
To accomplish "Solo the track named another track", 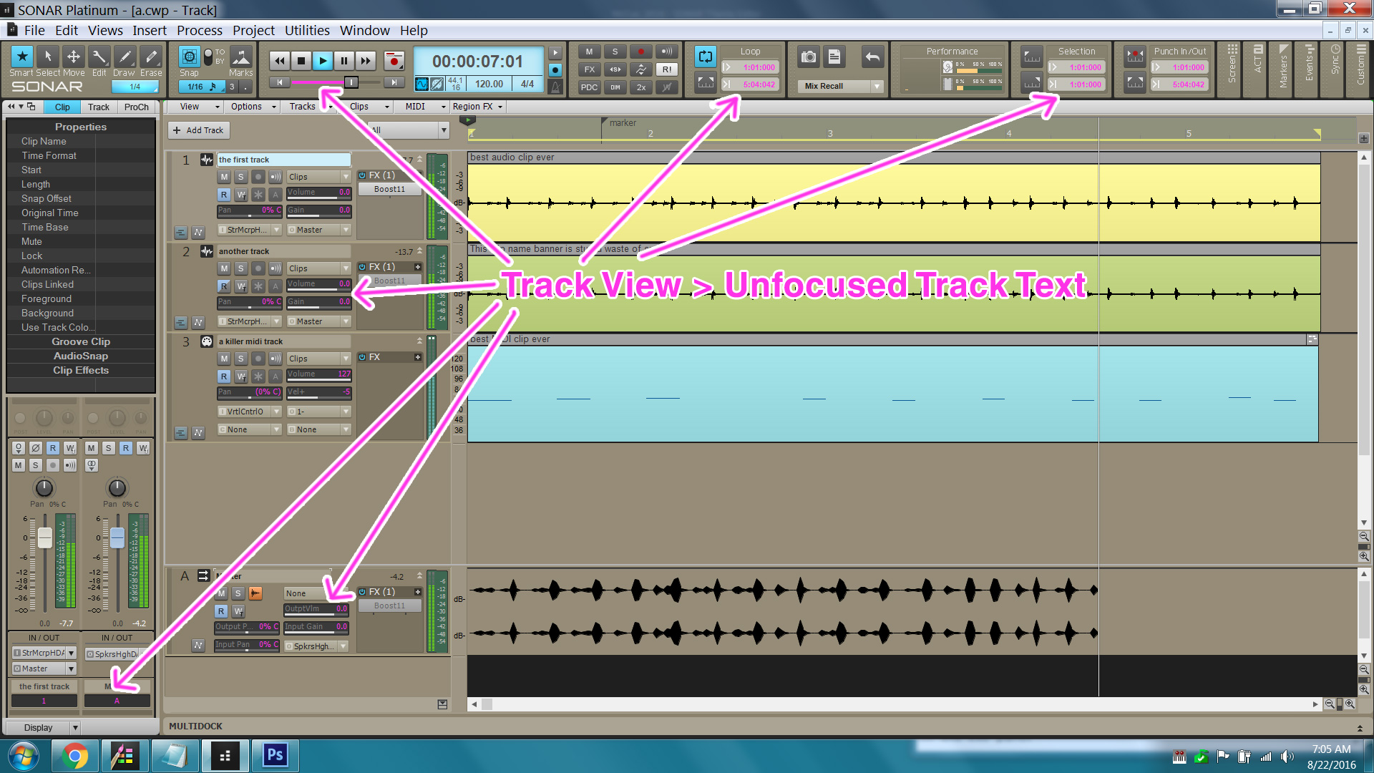I will tap(241, 268).
